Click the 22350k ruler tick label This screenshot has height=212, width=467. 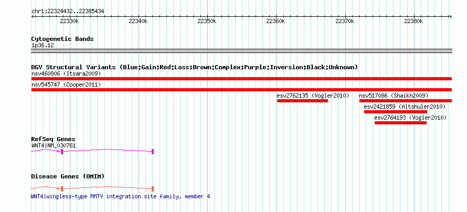(x=207, y=22)
